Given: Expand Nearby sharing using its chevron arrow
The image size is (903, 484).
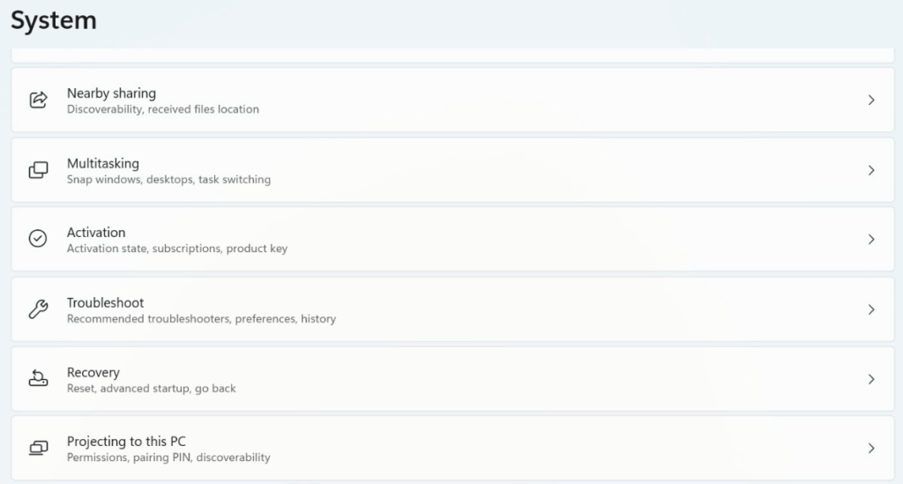Looking at the screenshot, I should click(x=871, y=101).
